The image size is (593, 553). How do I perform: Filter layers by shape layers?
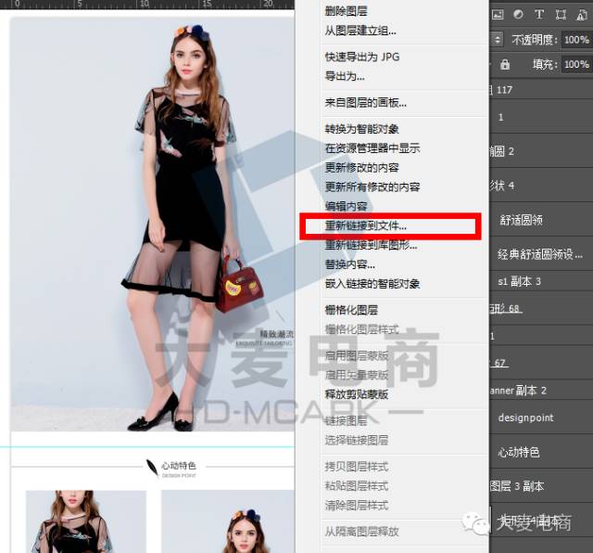point(561,15)
